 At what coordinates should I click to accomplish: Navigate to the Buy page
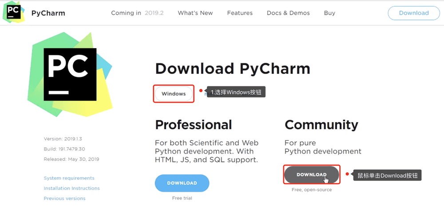coord(329,13)
